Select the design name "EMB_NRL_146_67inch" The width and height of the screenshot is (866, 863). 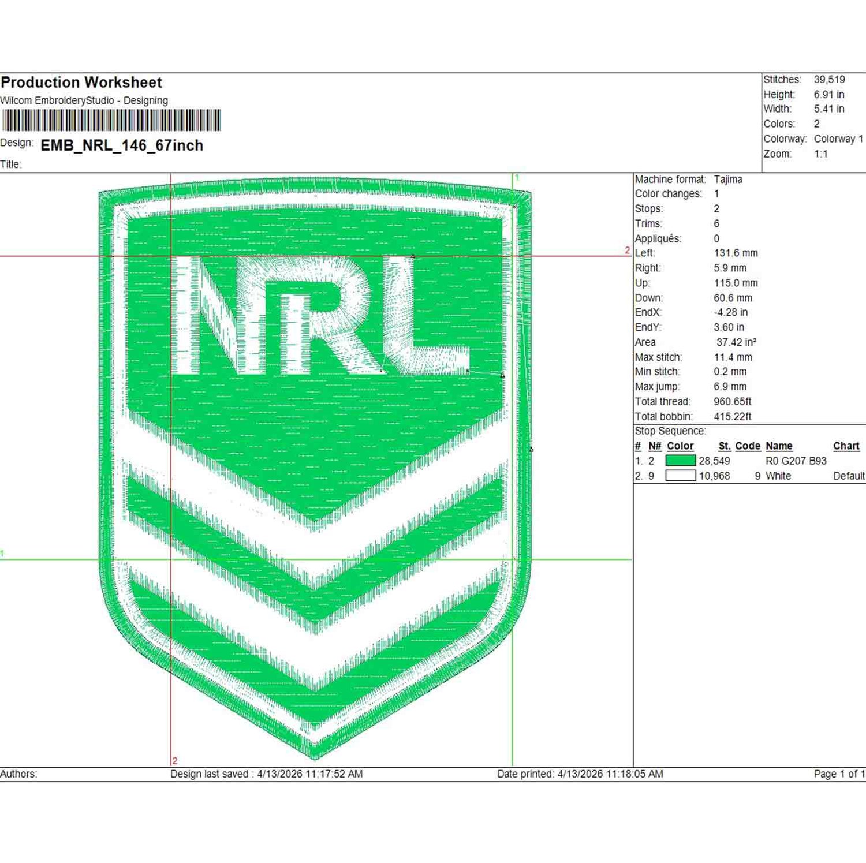(x=122, y=145)
